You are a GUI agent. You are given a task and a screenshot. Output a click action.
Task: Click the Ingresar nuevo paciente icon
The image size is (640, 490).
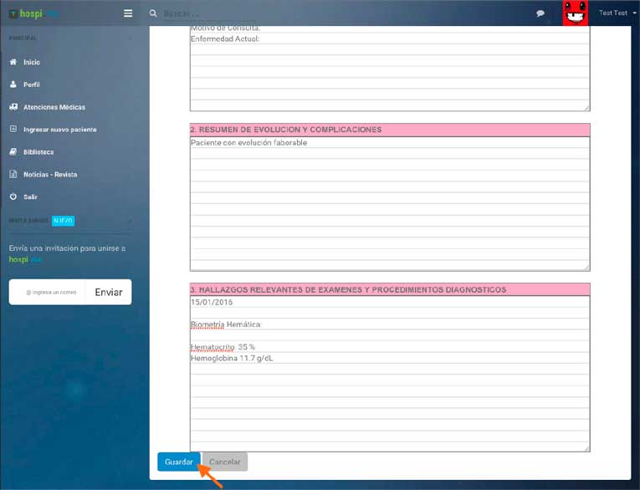tap(13, 130)
